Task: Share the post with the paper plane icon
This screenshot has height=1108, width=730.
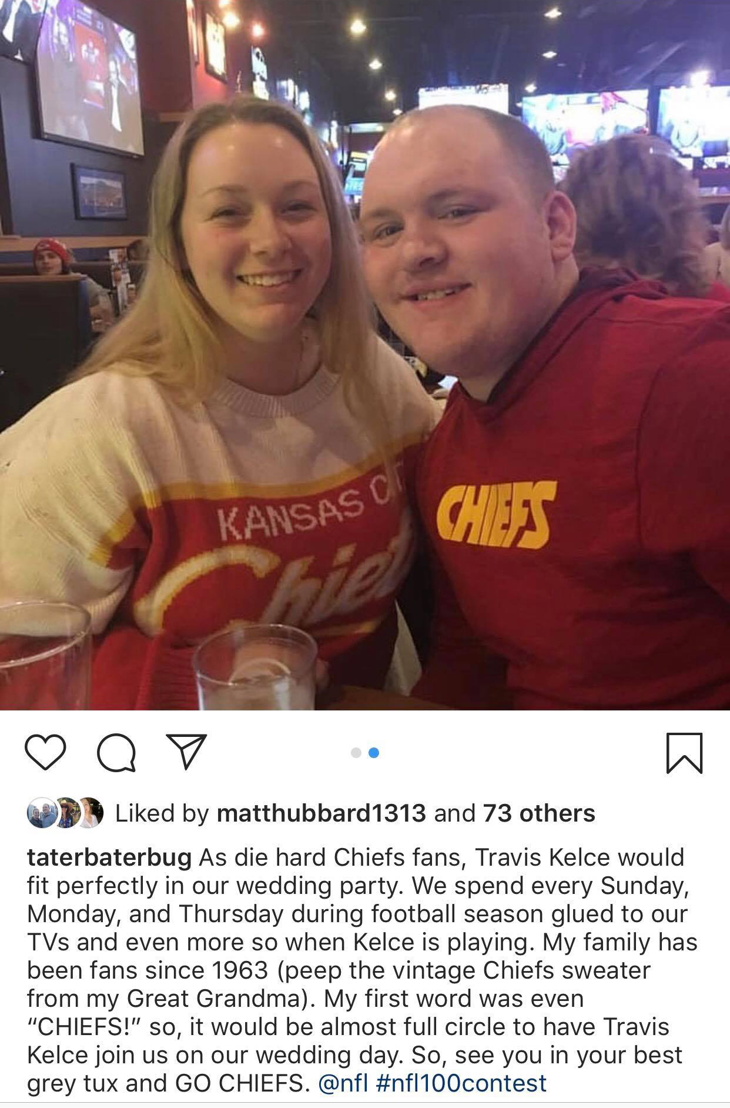Action: pos(186,751)
